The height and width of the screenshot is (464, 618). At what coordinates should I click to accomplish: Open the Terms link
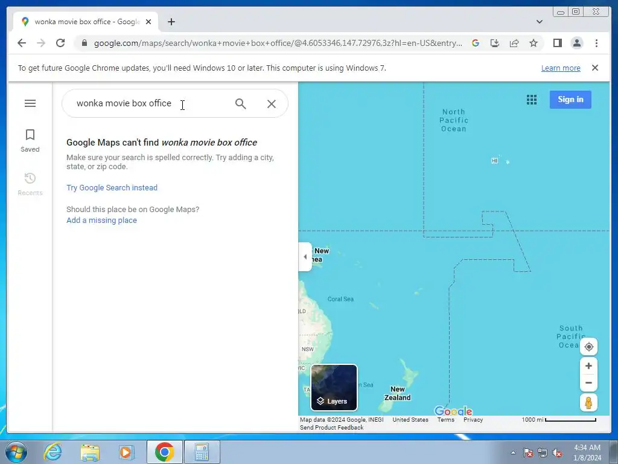pyautogui.click(x=446, y=420)
